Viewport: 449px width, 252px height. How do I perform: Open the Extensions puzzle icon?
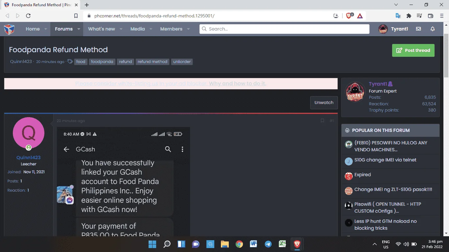click(x=409, y=16)
